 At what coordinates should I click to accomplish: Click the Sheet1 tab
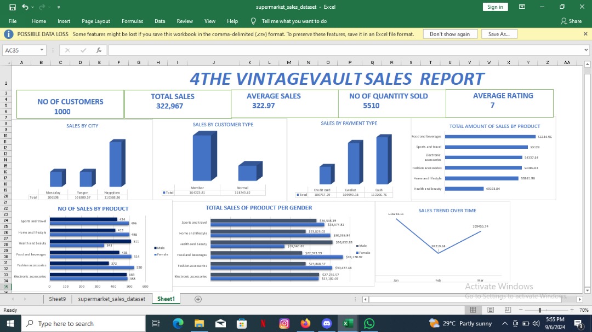tap(166, 299)
